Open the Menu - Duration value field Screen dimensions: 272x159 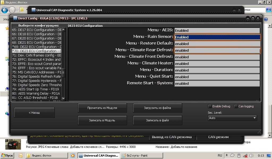(217, 70)
